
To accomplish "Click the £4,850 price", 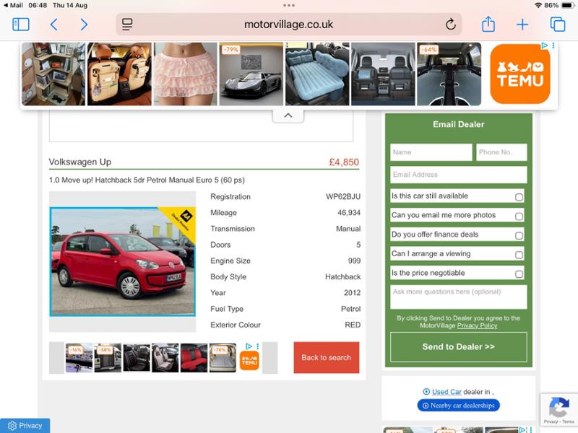I will [x=344, y=162].
